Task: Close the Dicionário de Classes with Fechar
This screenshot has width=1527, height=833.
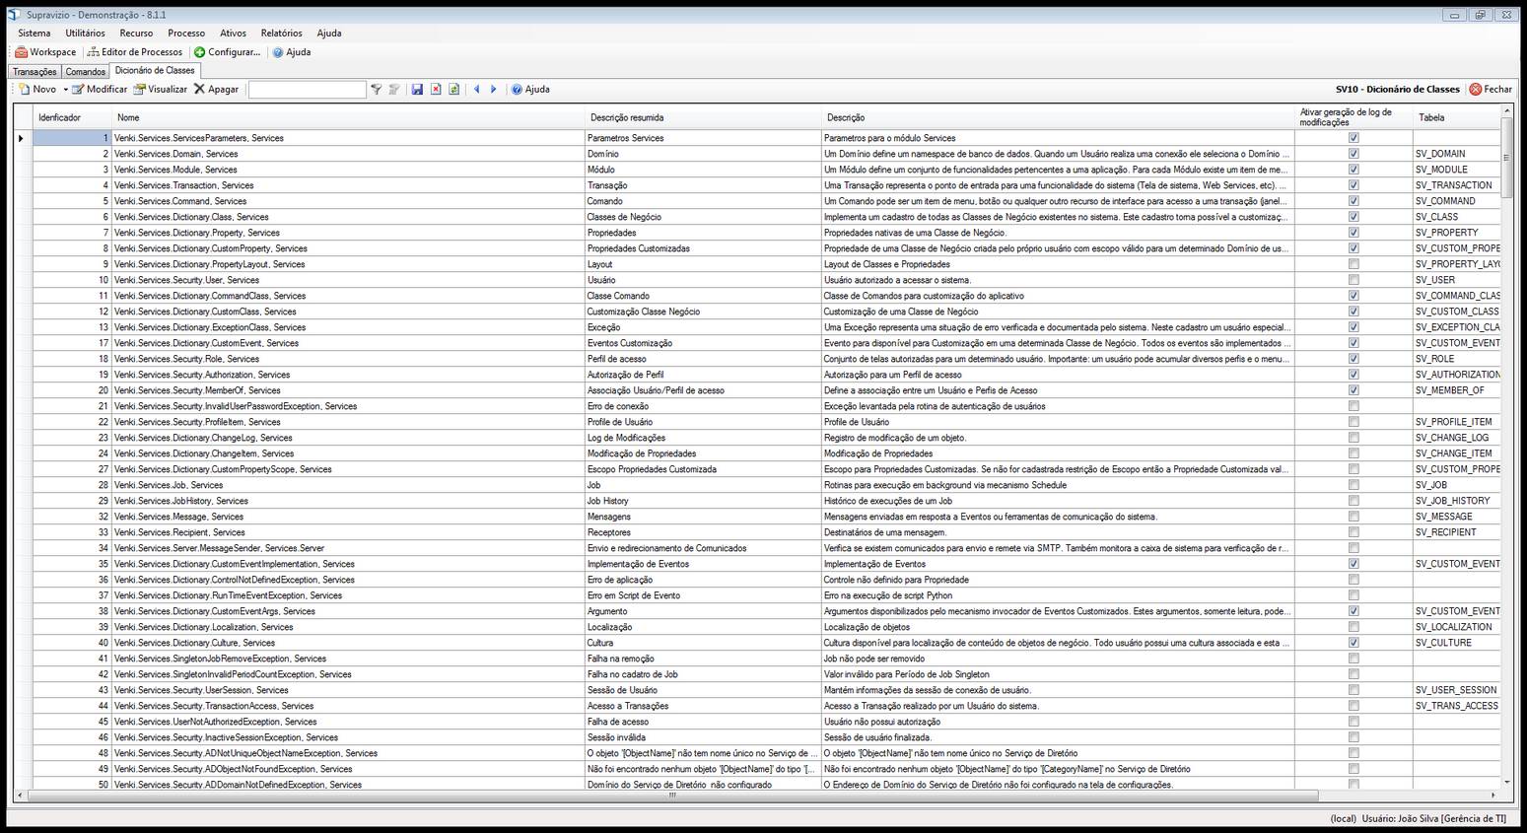Action: click(x=1491, y=90)
